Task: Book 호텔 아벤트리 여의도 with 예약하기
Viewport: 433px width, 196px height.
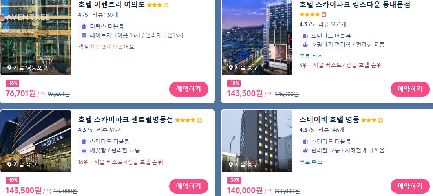Action: (188, 89)
